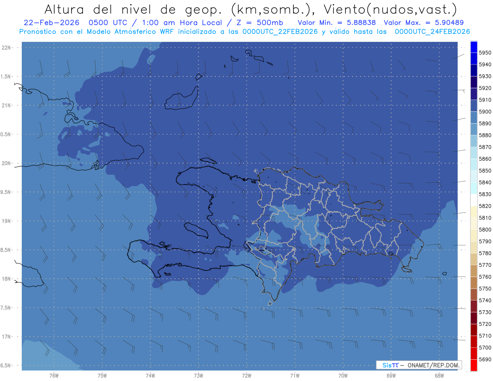Click the legend swatch between 5890 and 5900

(x=474, y=118)
